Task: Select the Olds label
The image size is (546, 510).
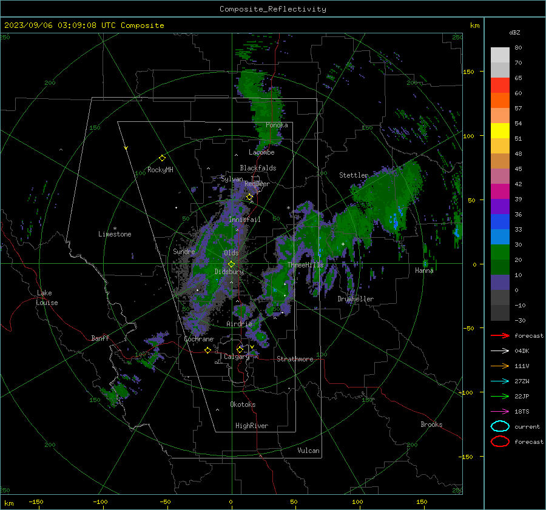Action: point(231,253)
